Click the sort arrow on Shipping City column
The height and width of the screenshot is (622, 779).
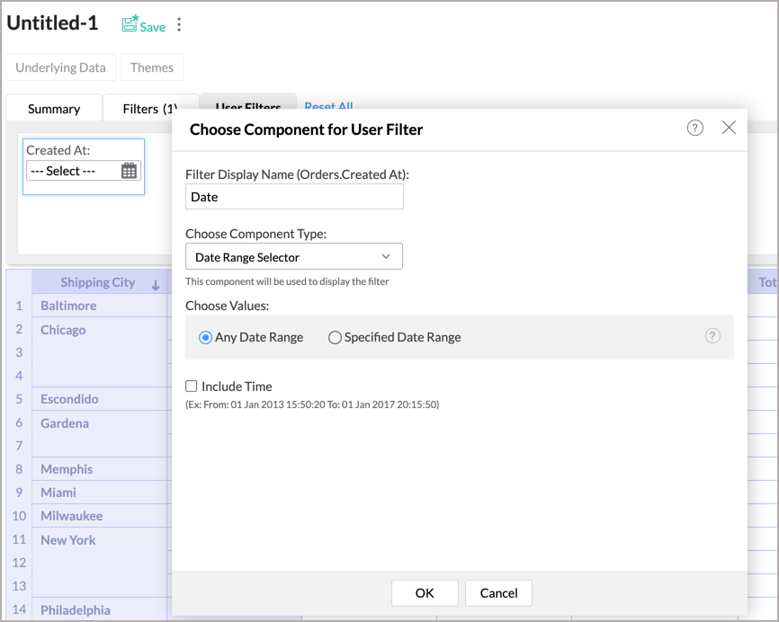[156, 285]
